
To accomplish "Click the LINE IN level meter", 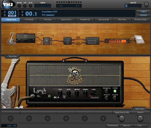I will coord(43,6).
